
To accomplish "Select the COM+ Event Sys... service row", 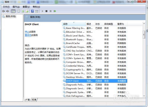I will coord(95,55).
